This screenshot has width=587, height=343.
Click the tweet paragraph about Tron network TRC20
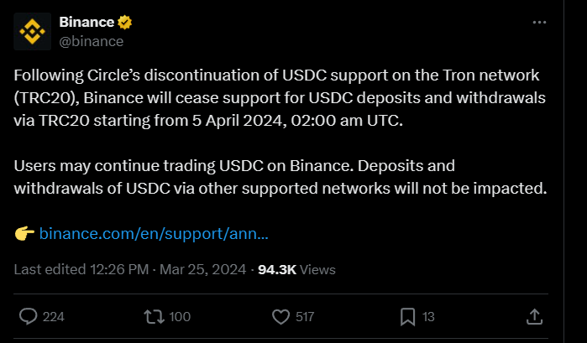click(280, 98)
